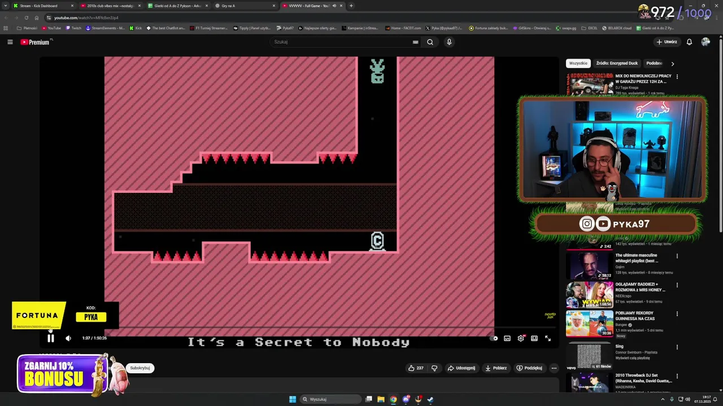
Task: Seek using the video progress bar
Action: tap(299, 327)
